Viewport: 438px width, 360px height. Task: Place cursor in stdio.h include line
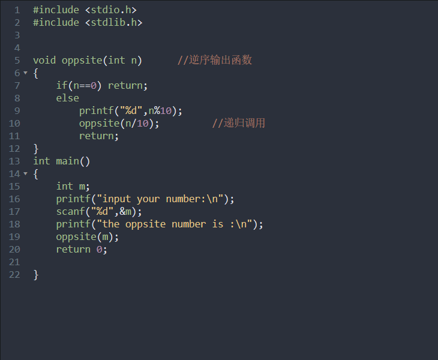(x=85, y=10)
